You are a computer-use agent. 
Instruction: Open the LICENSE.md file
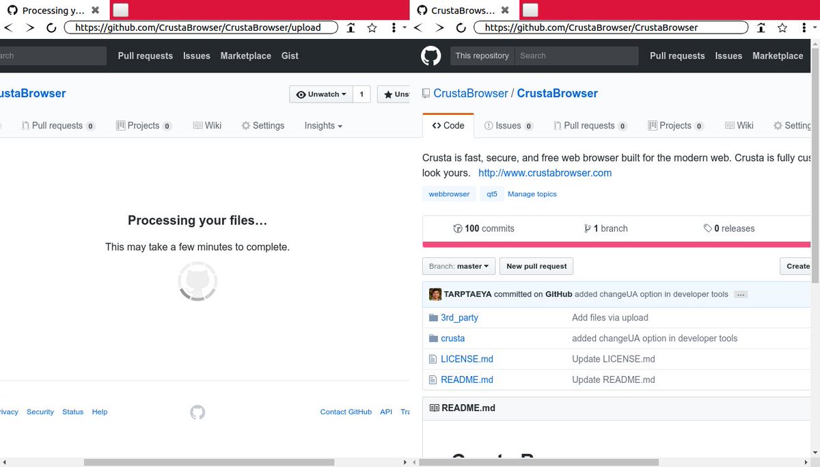click(467, 359)
